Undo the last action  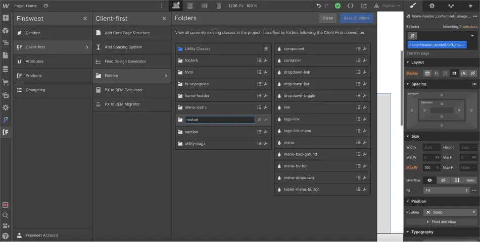pos(319,6)
